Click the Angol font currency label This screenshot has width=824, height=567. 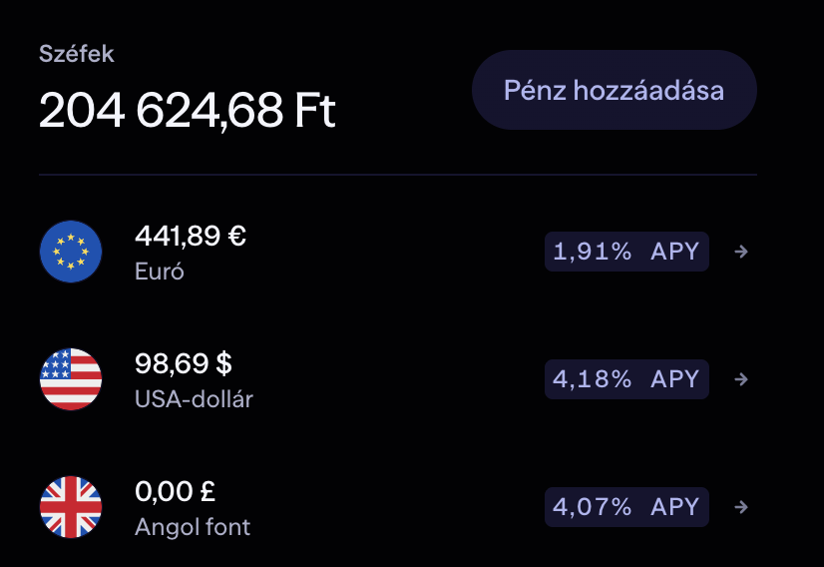(x=193, y=526)
